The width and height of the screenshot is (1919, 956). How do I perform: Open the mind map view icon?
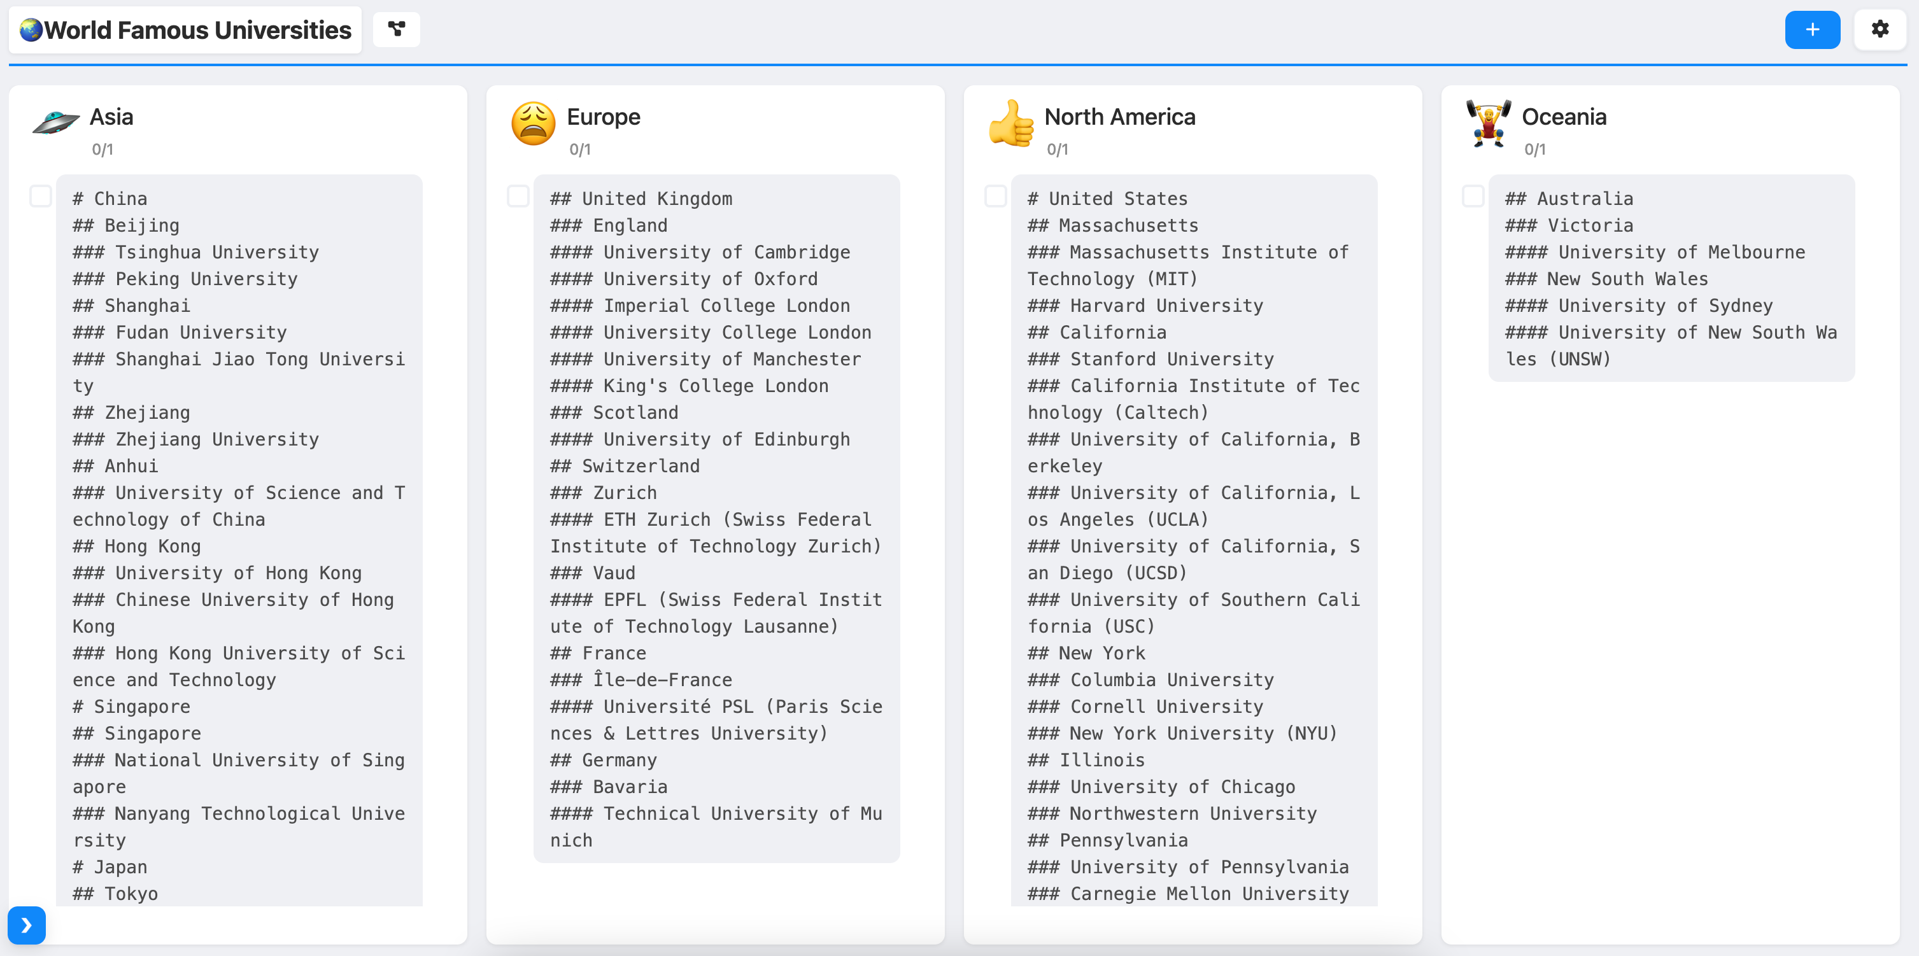(396, 30)
